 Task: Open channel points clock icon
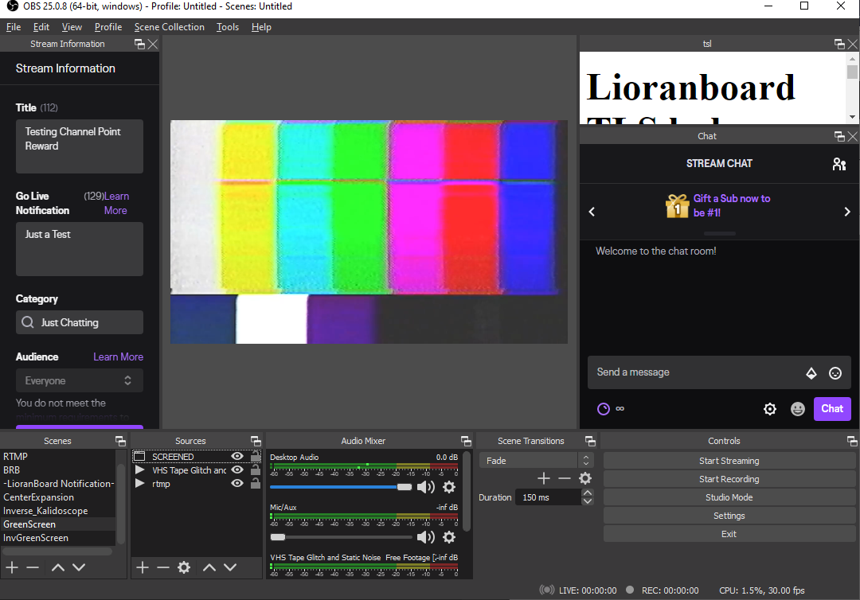[604, 409]
